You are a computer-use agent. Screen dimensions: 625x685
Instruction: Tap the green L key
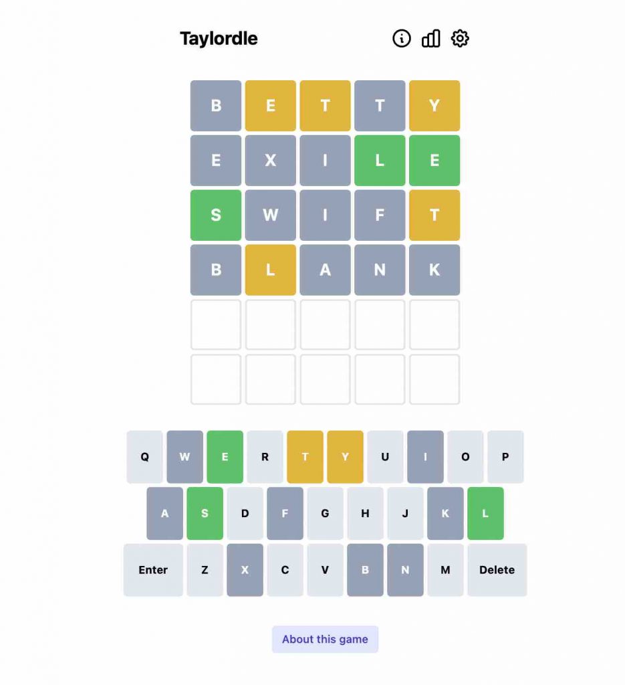[485, 514]
